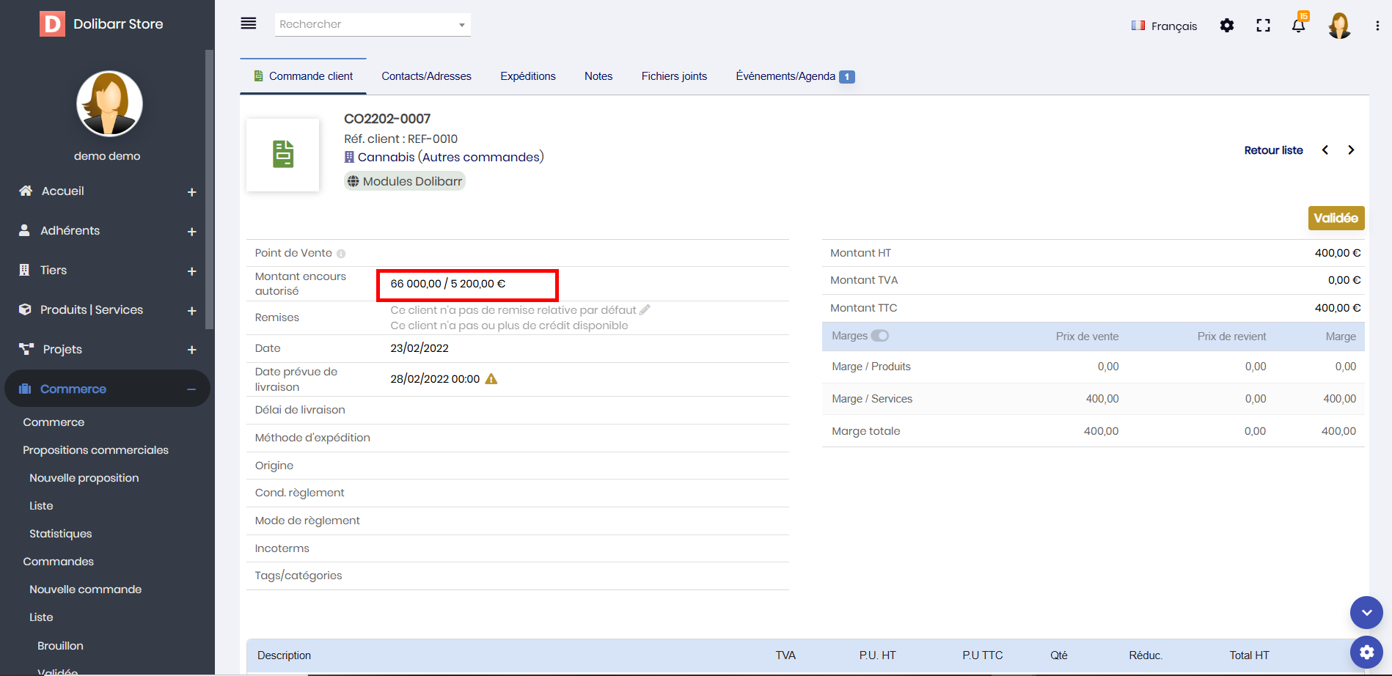
Task: Click the delivery date warning icon
Action: click(491, 379)
